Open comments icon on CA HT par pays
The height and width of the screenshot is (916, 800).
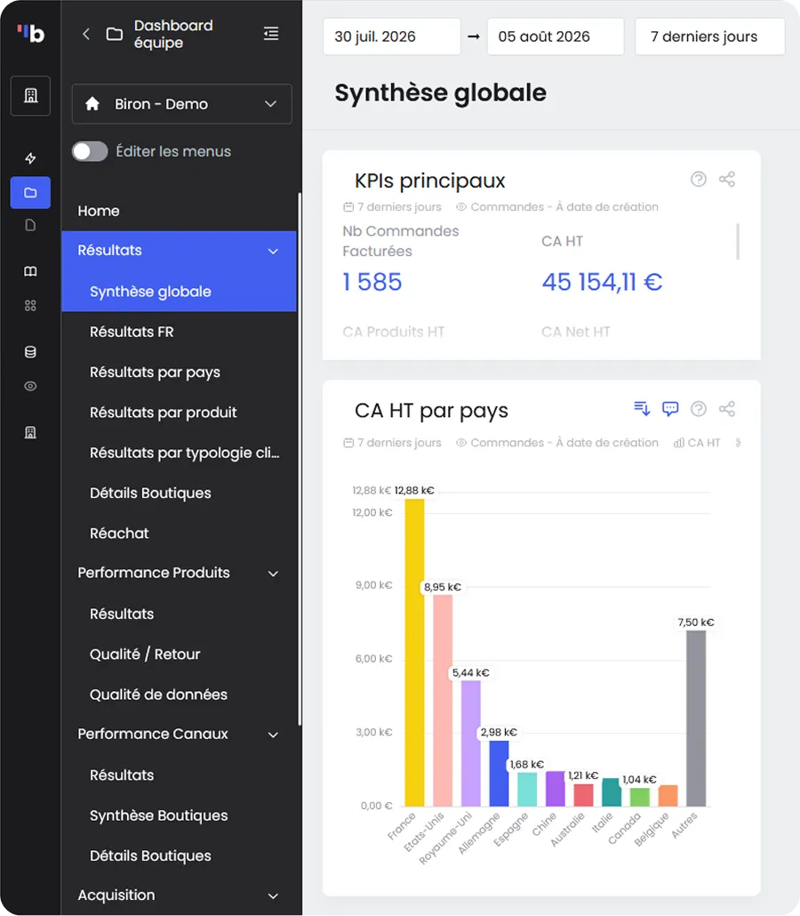point(670,408)
